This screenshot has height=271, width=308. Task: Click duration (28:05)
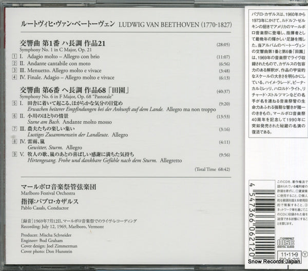pos(223,45)
